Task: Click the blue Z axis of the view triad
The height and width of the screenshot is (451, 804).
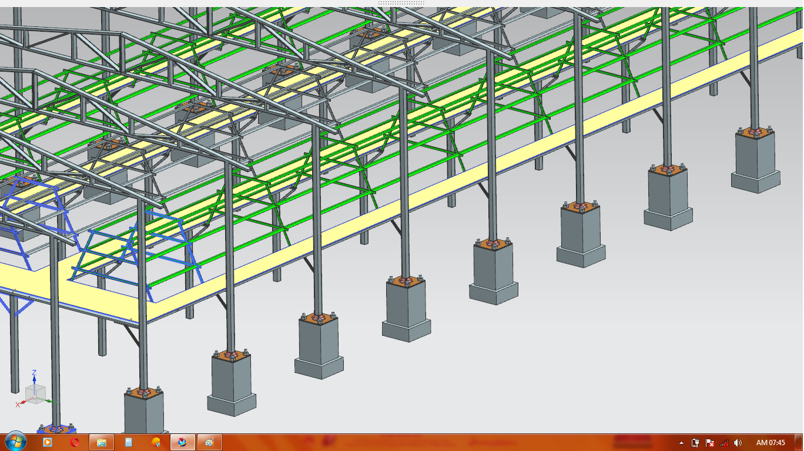Action: 34,379
